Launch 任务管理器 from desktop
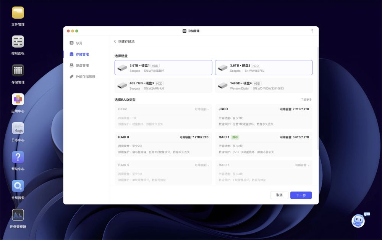382x240 pixels. coord(18,215)
